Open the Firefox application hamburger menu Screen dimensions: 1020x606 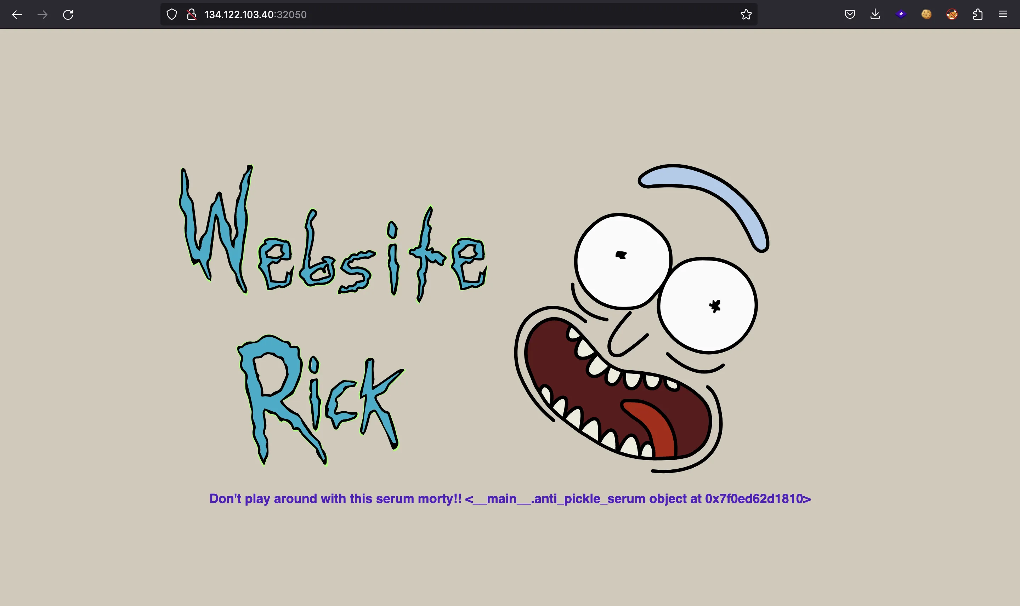pyautogui.click(x=1003, y=15)
